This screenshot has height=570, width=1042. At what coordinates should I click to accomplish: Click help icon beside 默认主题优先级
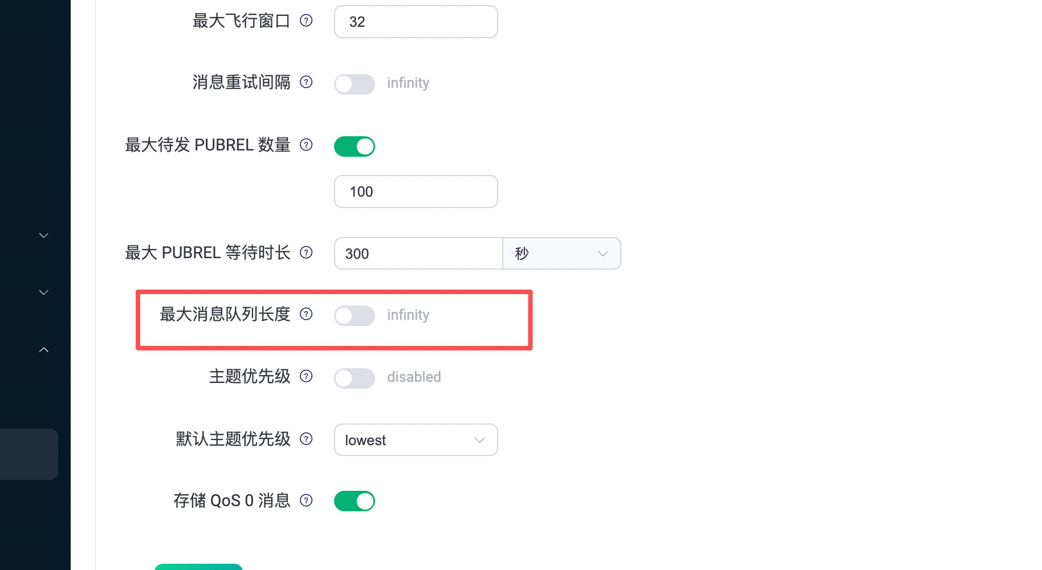pyautogui.click(x=306, y=439)
